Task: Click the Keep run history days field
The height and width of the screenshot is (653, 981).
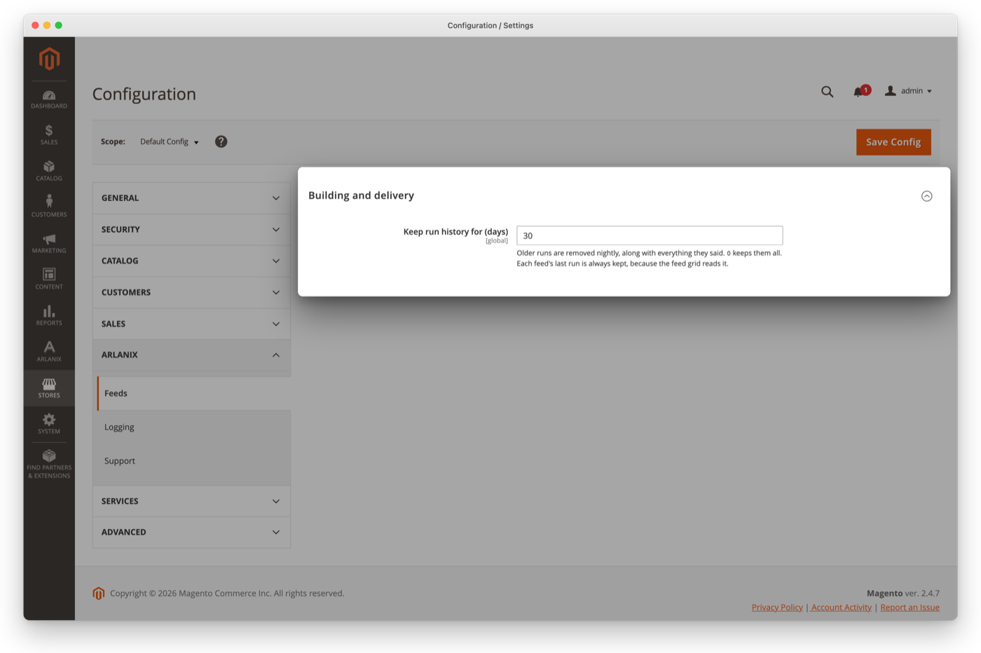Action: click(x=650, y=235)
